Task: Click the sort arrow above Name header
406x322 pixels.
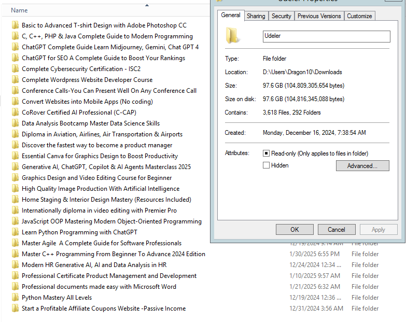Action: coord(147,5)
